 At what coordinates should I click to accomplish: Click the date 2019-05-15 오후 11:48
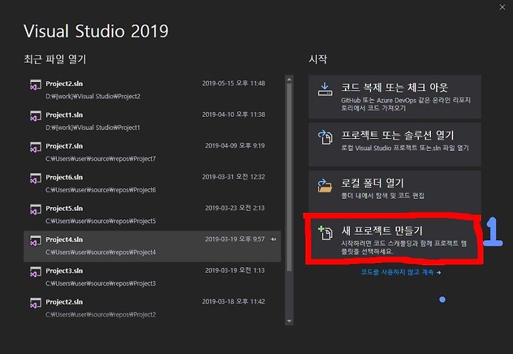click(234, 83)
